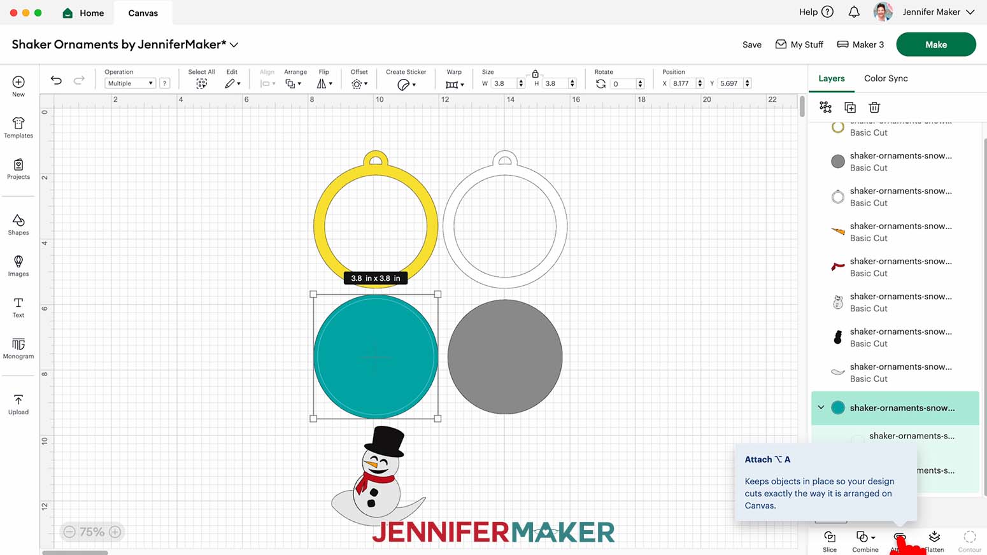Click the teal layer color swatch

[x=838, y=407]
